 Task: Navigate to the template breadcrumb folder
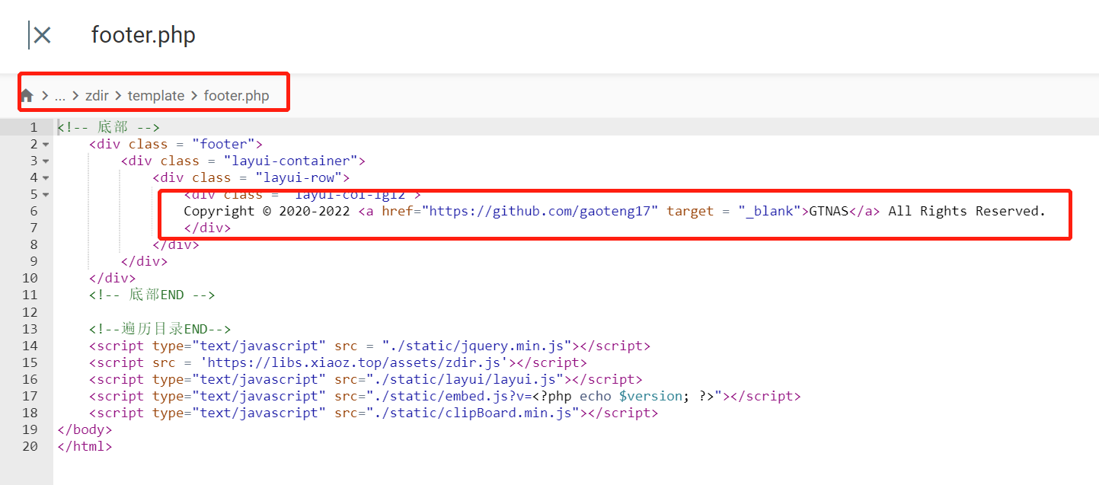point(155,96)
